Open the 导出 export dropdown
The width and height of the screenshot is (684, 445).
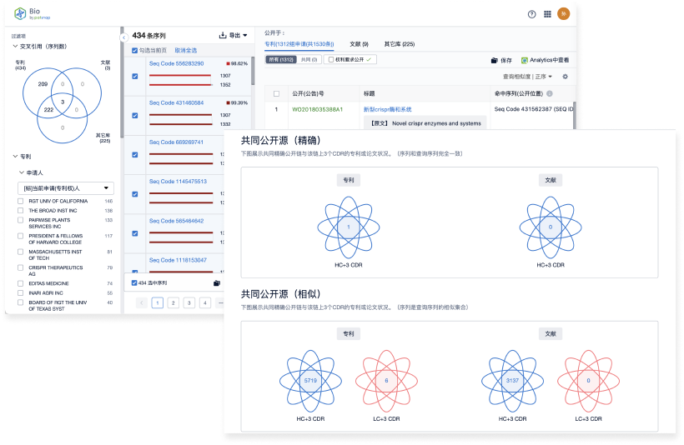coord(234,35)
